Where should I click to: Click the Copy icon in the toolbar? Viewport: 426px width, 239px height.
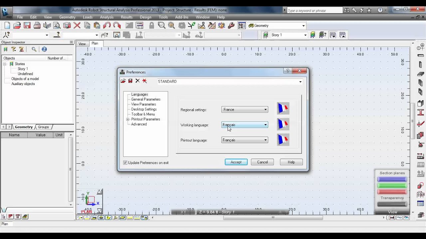(x=87, y=26)
